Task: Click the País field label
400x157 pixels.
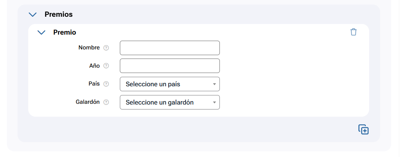Action: [x=94, y=84]
